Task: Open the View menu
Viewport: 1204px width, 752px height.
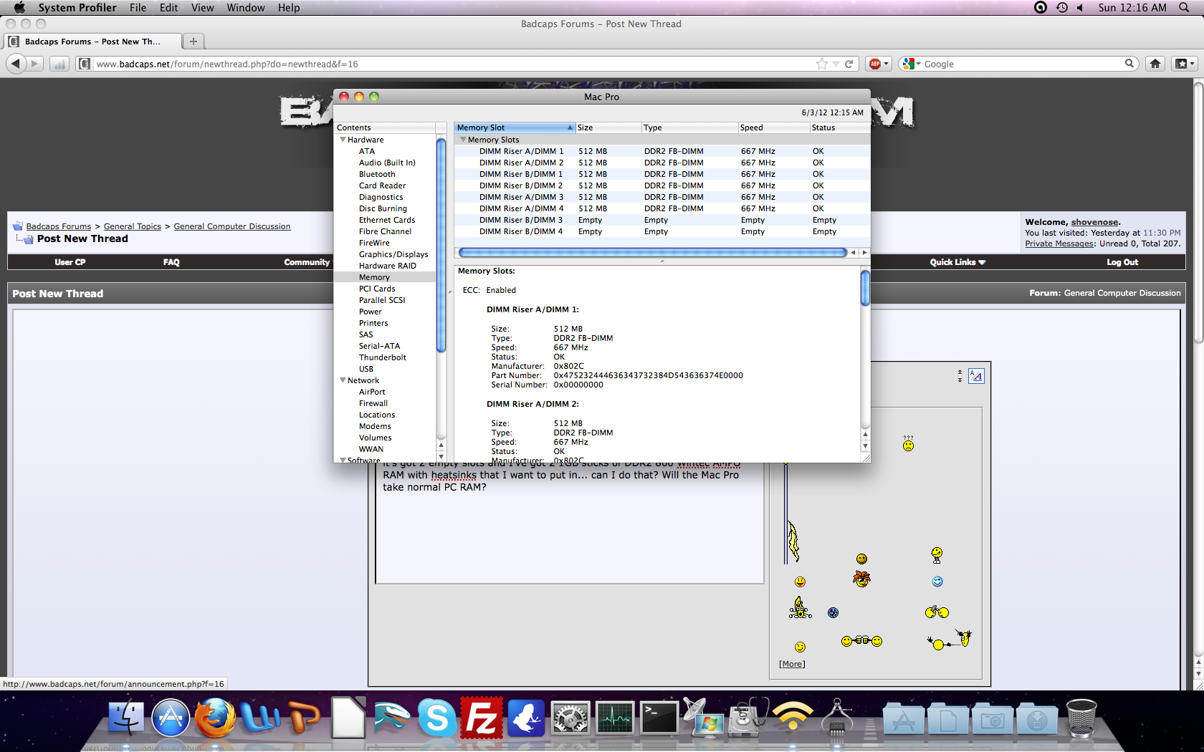Action: [202, 7]
